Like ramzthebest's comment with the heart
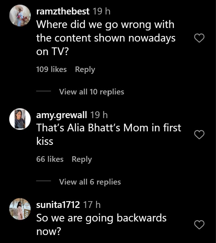This screenshot has width=216, height=243. 199,38
